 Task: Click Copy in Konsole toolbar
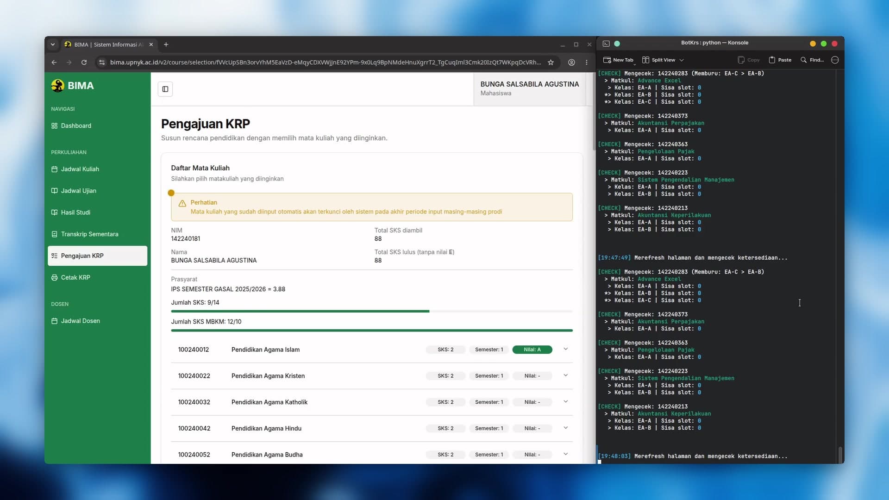point(749,60)
